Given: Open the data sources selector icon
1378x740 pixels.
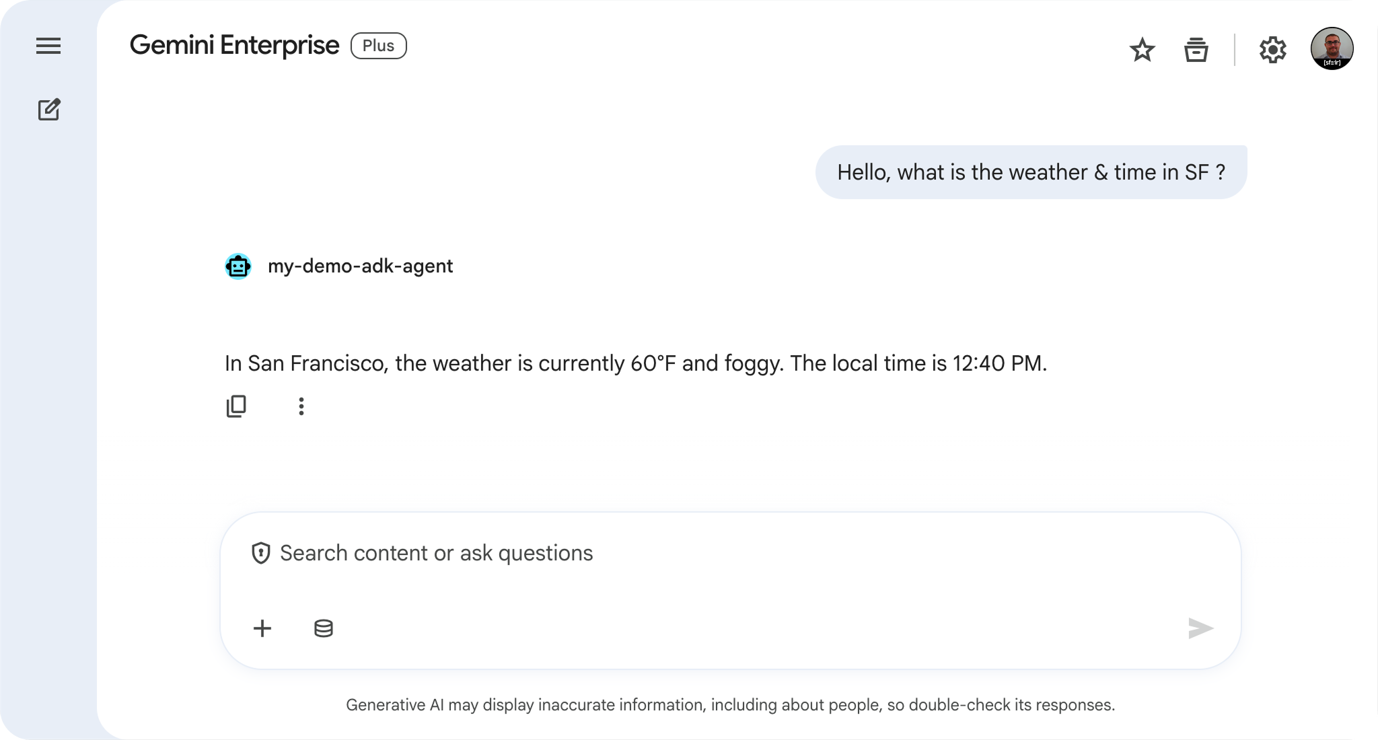Looking at the screenshot, I should 324,628.
